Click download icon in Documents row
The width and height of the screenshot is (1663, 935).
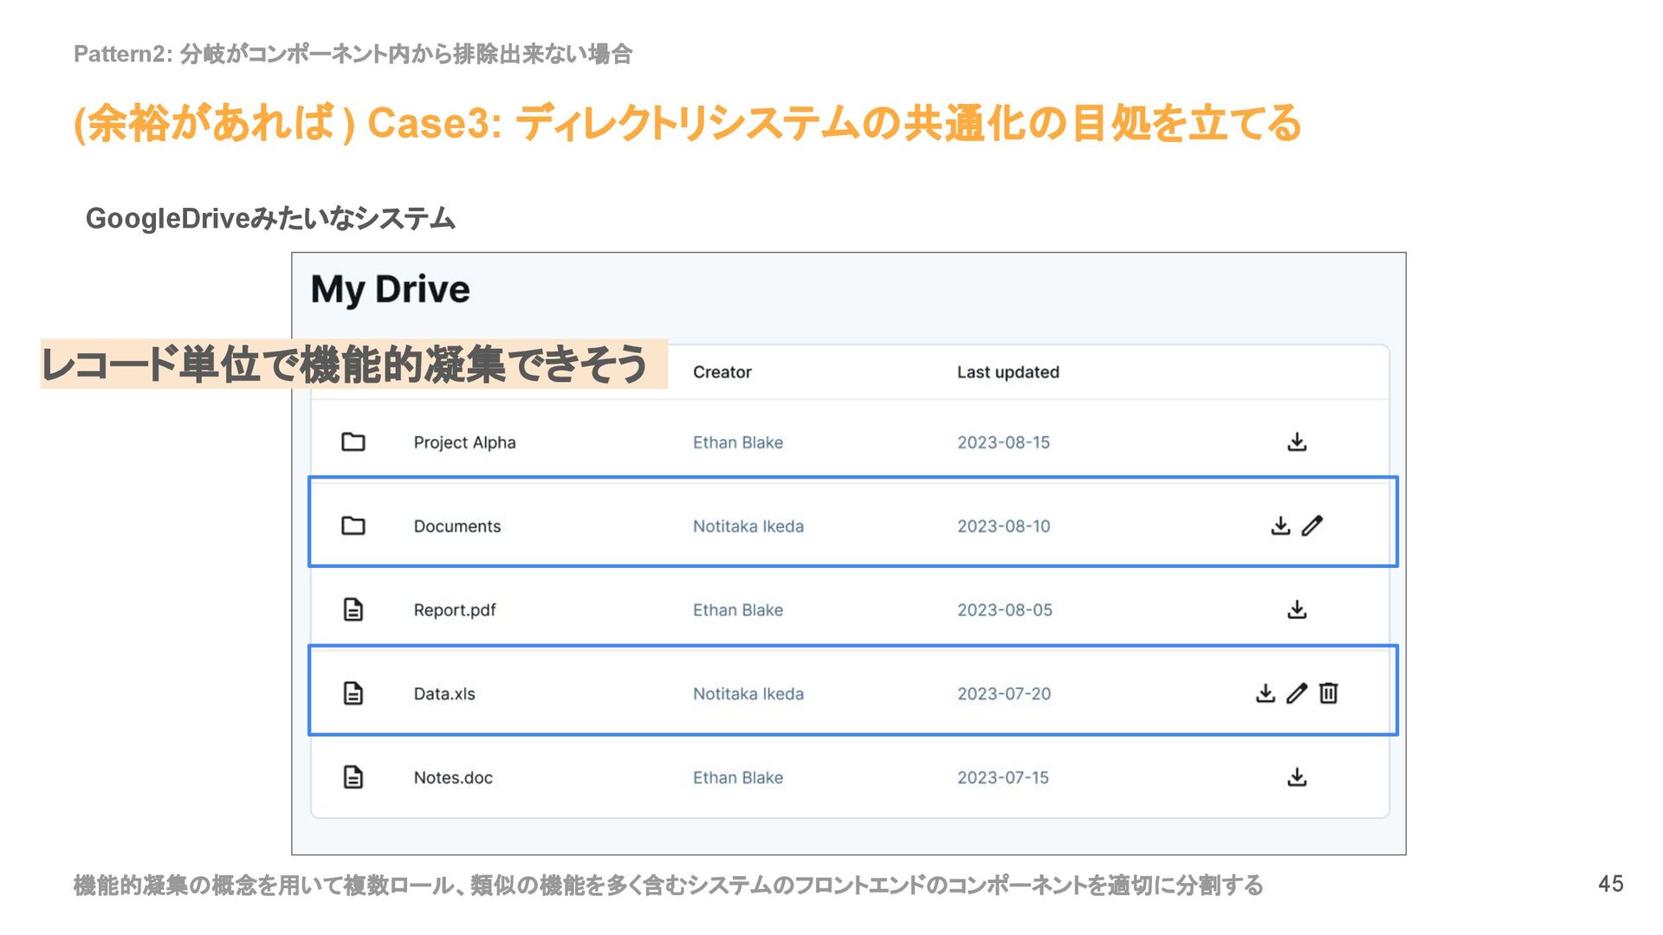tap(1280, 526)
